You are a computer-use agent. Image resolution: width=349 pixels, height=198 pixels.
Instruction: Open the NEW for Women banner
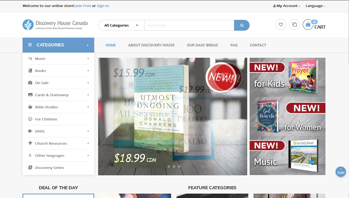[287, 117]
